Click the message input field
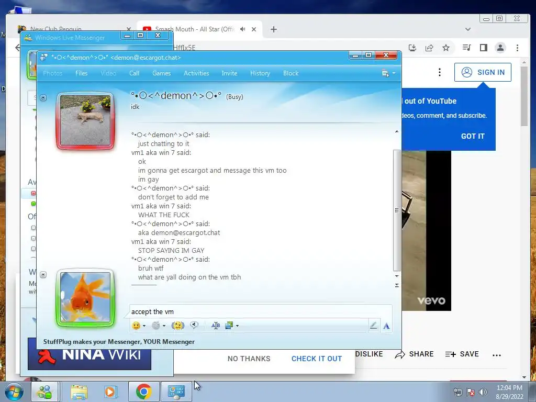536x402 pixels. (x=261, y=311)
